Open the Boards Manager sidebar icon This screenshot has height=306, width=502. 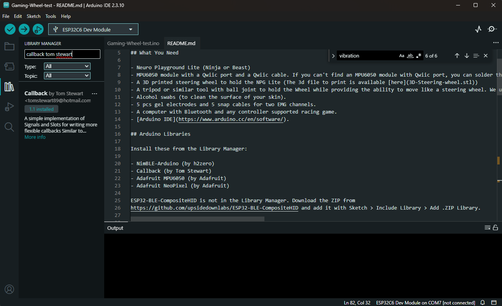(9, 66)
